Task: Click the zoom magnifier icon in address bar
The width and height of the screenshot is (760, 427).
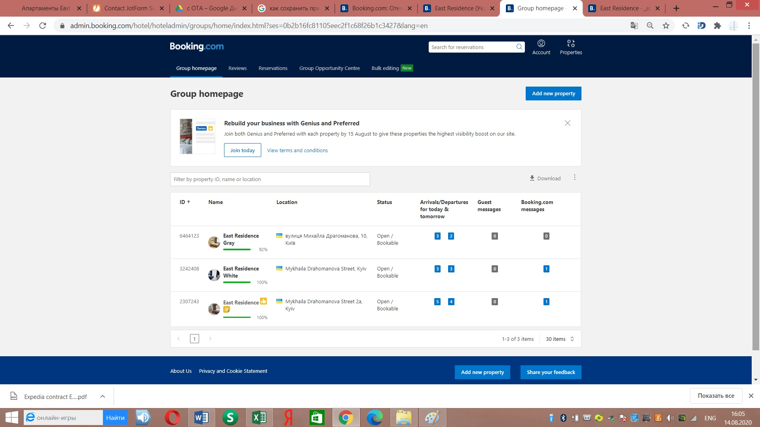Action: pyautogui.click(x=650, y=26)
